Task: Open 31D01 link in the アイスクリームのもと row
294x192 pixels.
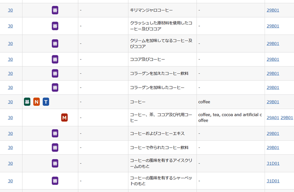Action: 273,163
